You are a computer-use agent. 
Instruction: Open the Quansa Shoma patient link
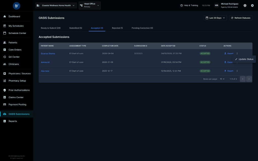pyautogui.click(x=48, y=54)
